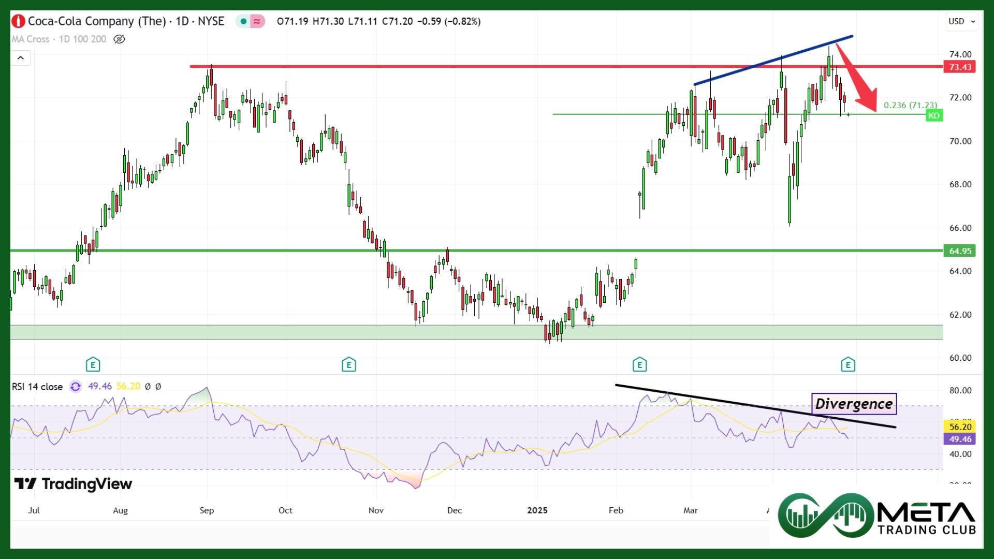The height and width of the screenshot is (559, 994).
Task: Click the Coca-Cola symbol logo icon
Action: pos(18,21)
